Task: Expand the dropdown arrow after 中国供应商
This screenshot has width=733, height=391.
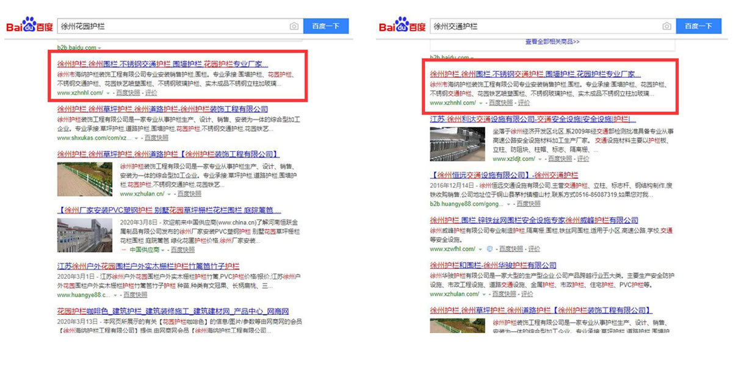Action: (164, 249)
